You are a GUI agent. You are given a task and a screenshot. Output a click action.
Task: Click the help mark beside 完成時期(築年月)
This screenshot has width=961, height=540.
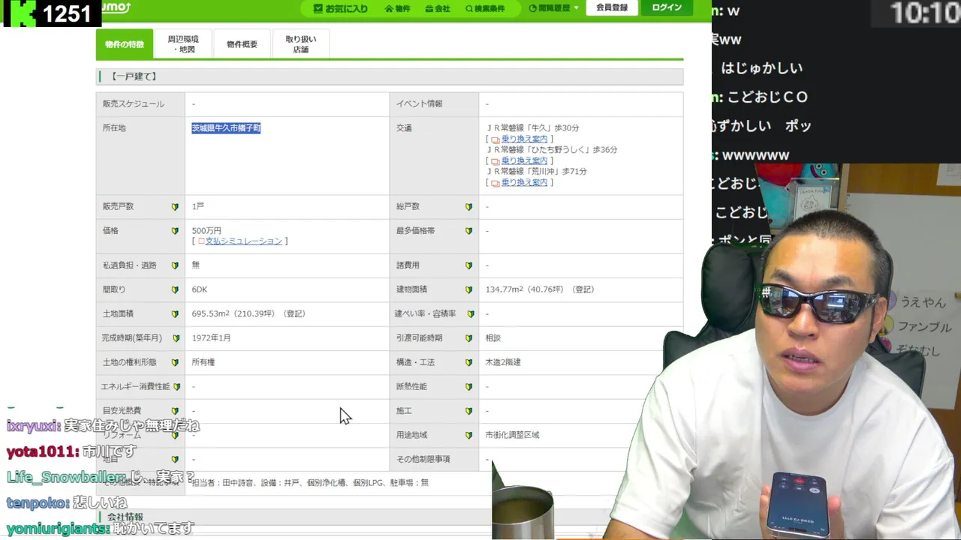pyautogui.click(x=176, y=338)
